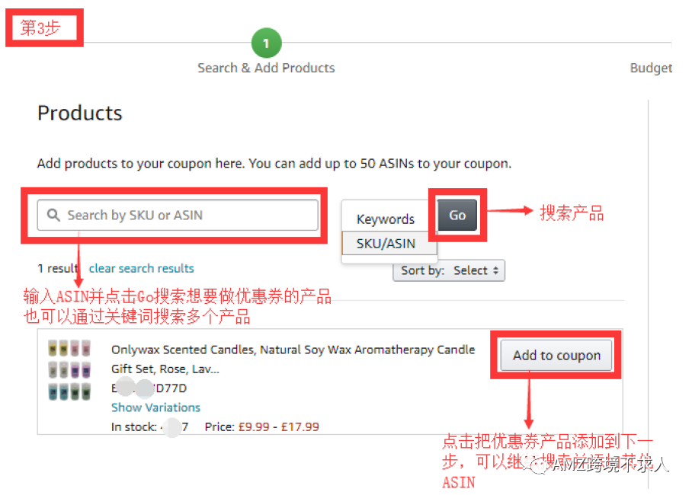Image resolution: width=692 pixels, height=495 pixels.
Task: Click the Search & Add Products step label
Action: (266, 68)
